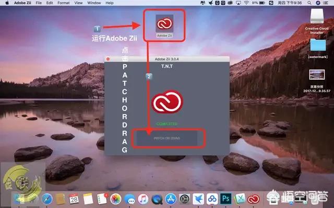This screenshot has height=208, width=334.
Task: Open Baidu Netdisk cloud app in the Dock
Action: tap(212, 199)
